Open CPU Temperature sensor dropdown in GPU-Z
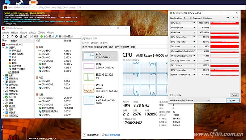This screenshot has width=246, height=140. click(x=194, y=70)
